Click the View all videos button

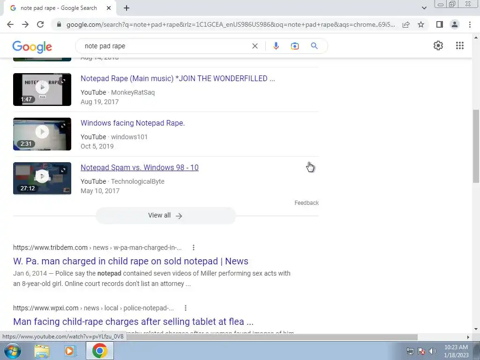pos(165,216)
